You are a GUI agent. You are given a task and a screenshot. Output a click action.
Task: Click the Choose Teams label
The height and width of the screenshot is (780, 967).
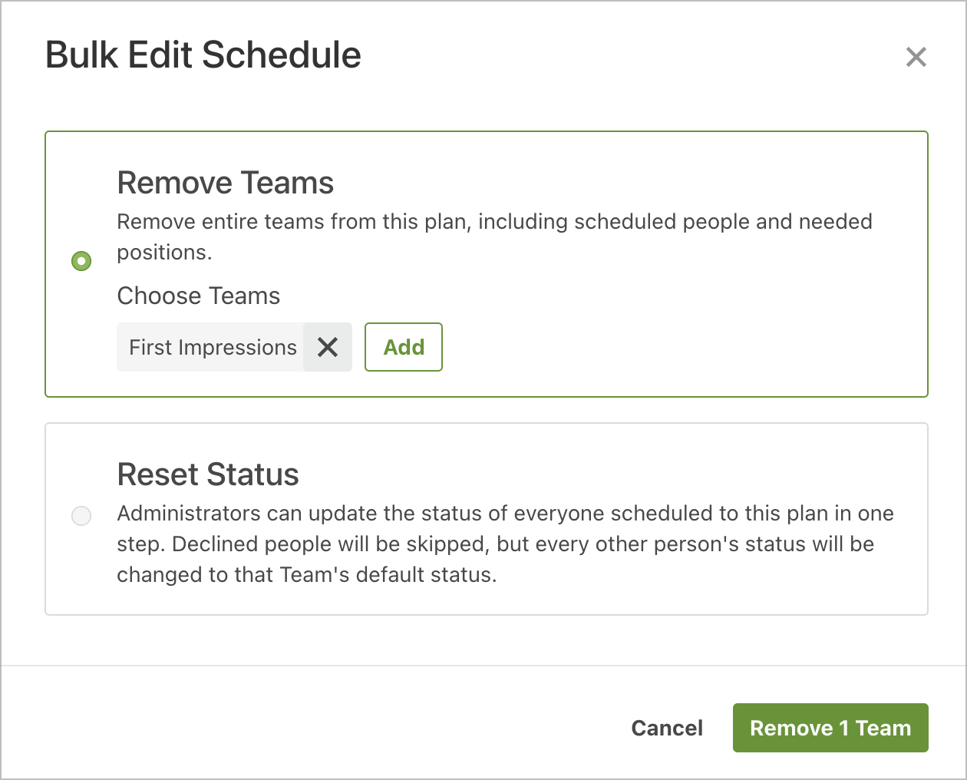(x=198, y=296)
